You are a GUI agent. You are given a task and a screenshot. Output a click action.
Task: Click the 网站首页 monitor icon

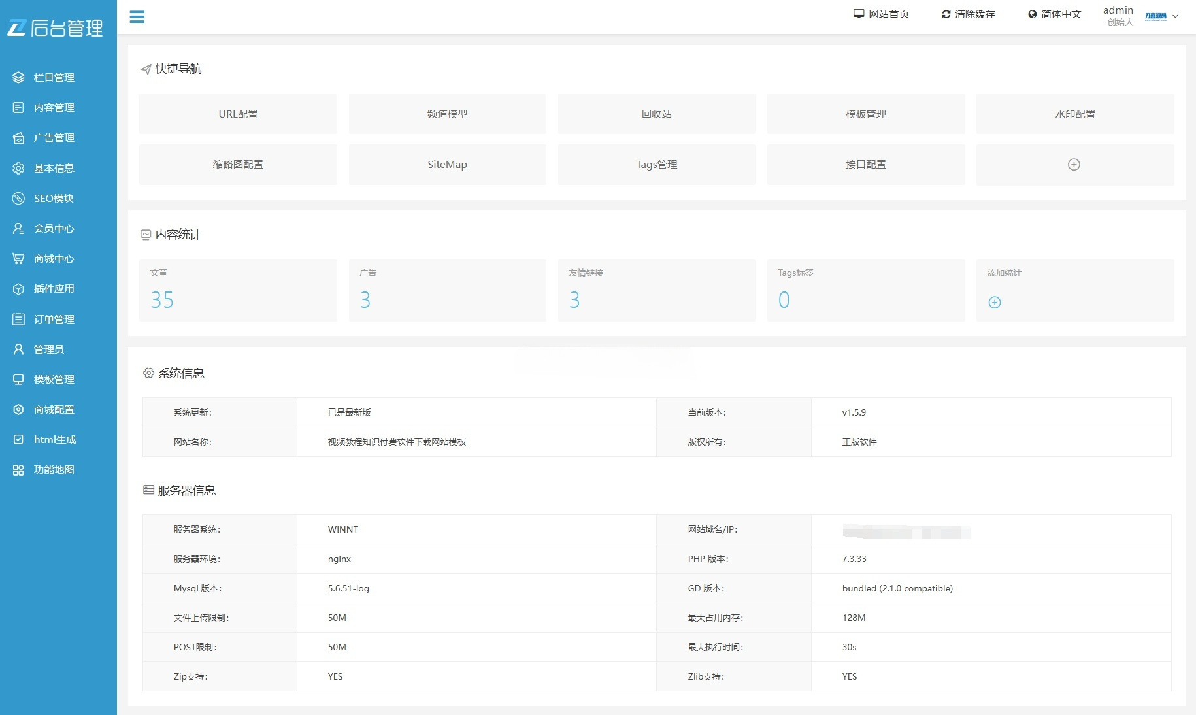point(857,12)
